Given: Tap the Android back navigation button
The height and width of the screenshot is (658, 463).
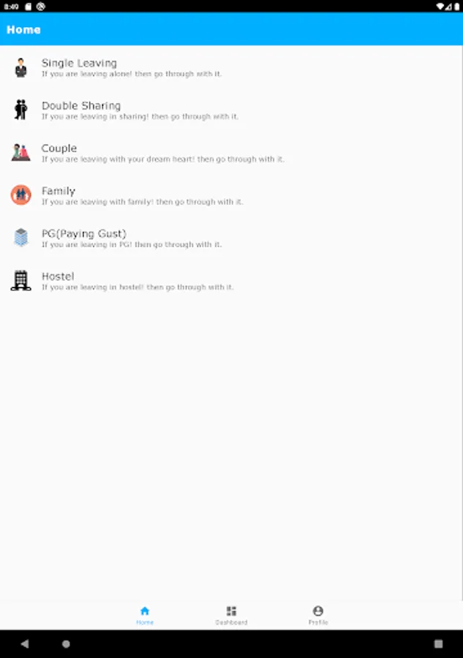Looking at the screenshot, I should coord(25,643).
